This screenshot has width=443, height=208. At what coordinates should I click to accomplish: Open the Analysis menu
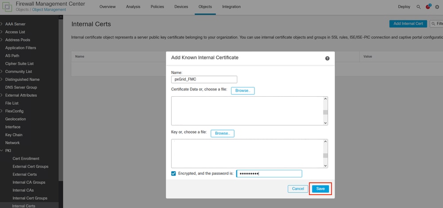pos(133,7)
